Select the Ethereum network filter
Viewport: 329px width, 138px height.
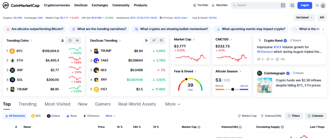92,116
